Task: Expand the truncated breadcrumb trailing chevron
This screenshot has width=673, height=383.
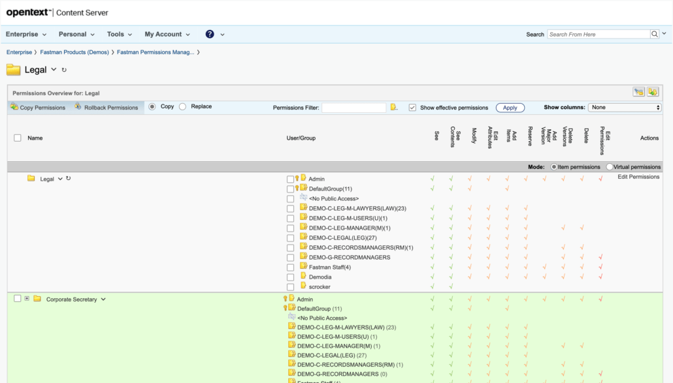Action: (198, 52)
